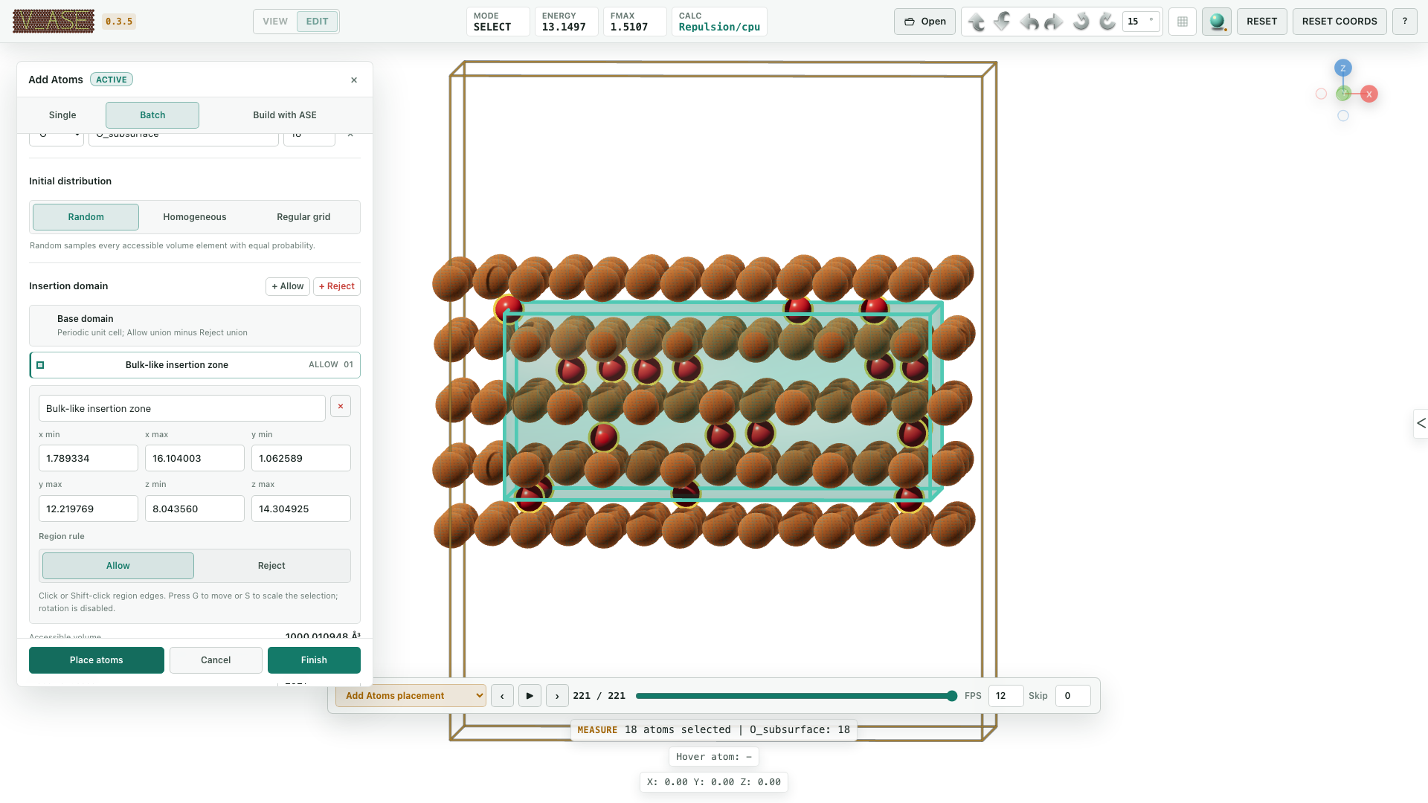Viewport: 1428px width, 803px height.
Task: Click the MODE SELECT indicator
Action: click(498, 22)
